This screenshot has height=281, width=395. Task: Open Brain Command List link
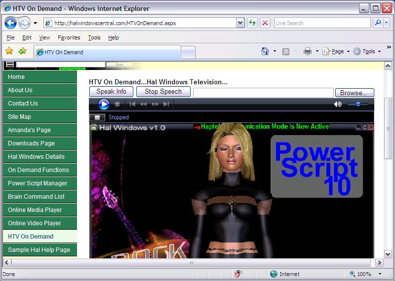click(40, 197)
